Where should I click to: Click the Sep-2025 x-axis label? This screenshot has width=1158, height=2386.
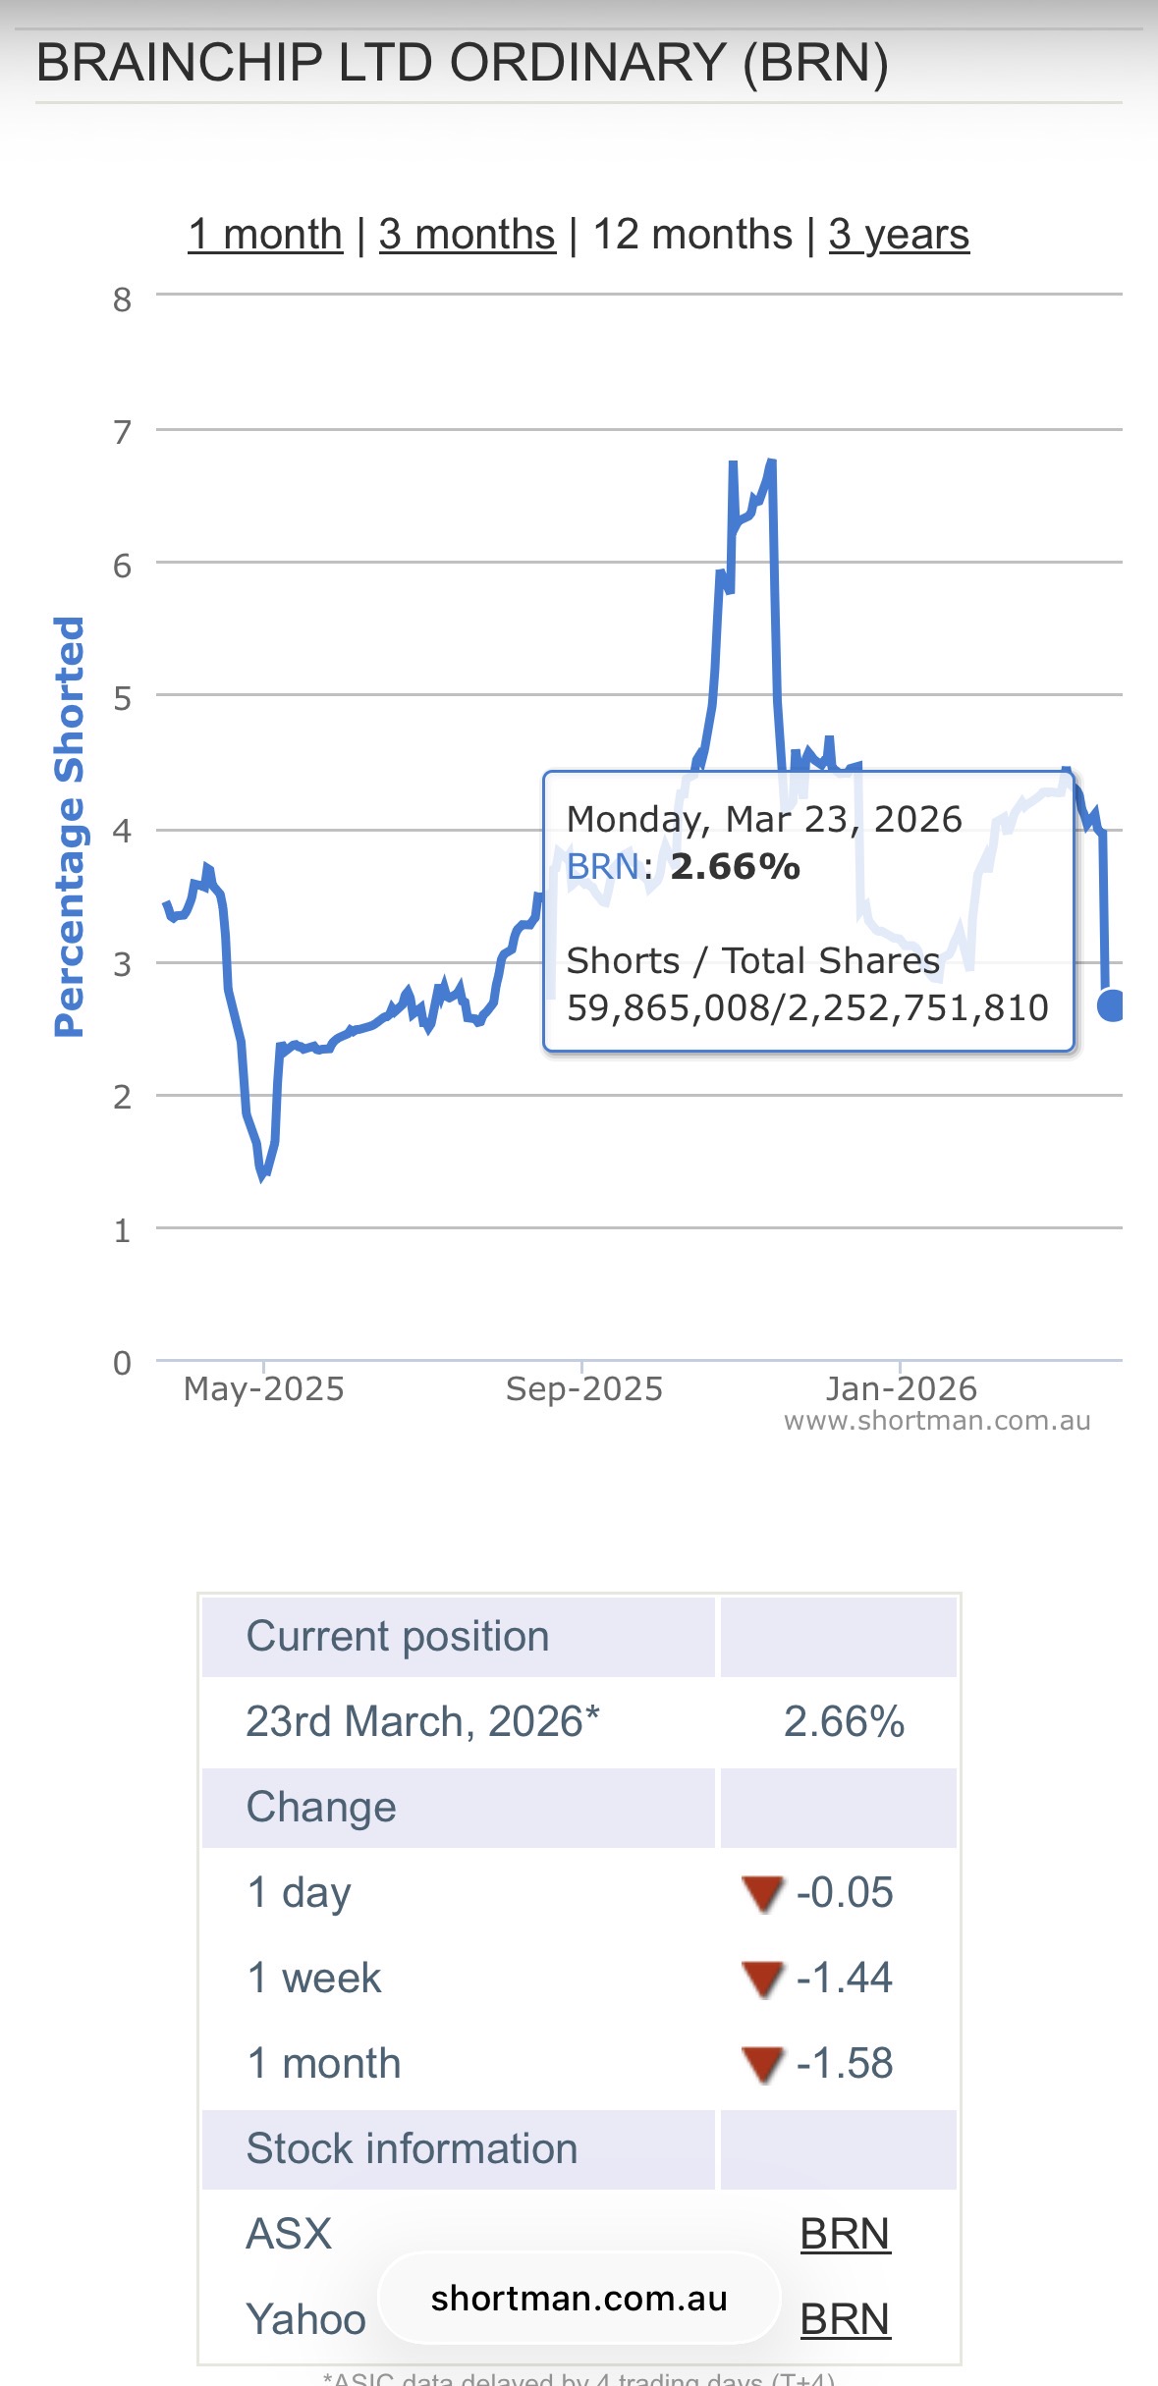(583, 1388)
